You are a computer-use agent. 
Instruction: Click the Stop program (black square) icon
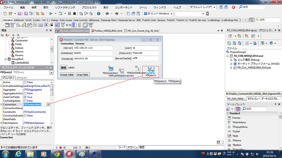pos(75,13)
